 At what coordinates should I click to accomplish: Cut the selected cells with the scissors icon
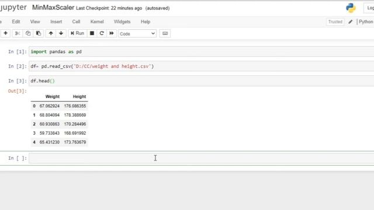pos(18,33)
